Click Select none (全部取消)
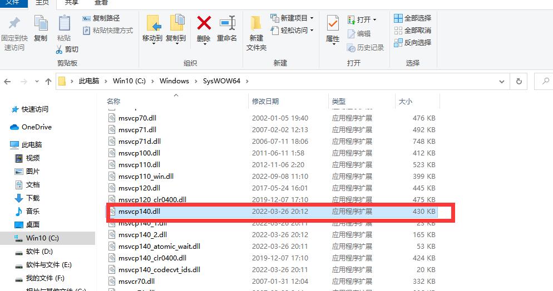This screenshot has width=553, height=291. tap(413, 30)
